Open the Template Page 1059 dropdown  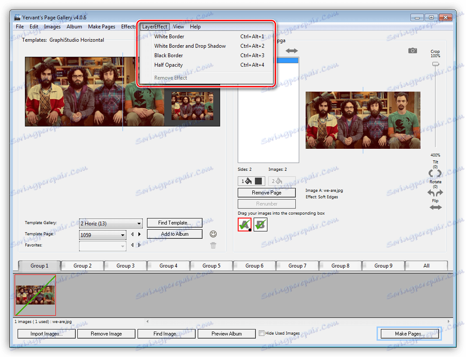103,235
